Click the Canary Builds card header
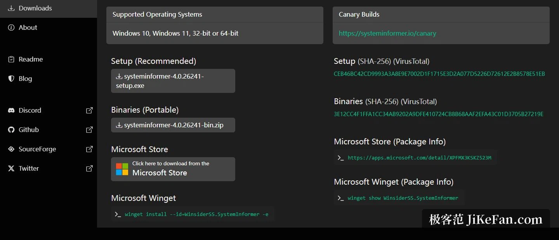The image size is (559, 240). tap(441, 14)
